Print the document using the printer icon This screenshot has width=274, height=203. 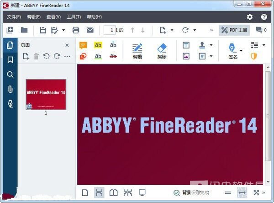click(x=76, y=30)
